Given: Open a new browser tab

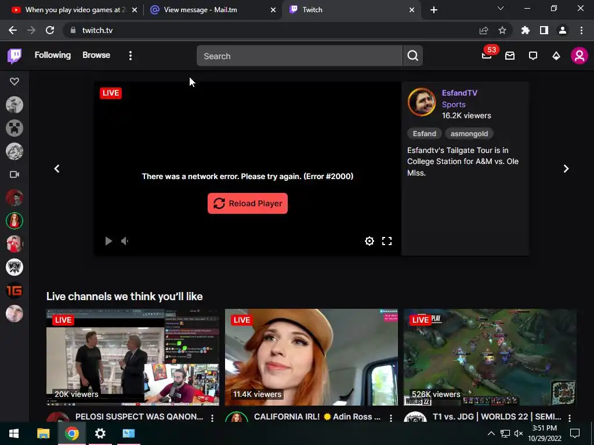Looking at the screenshot, I should point(434,10).
